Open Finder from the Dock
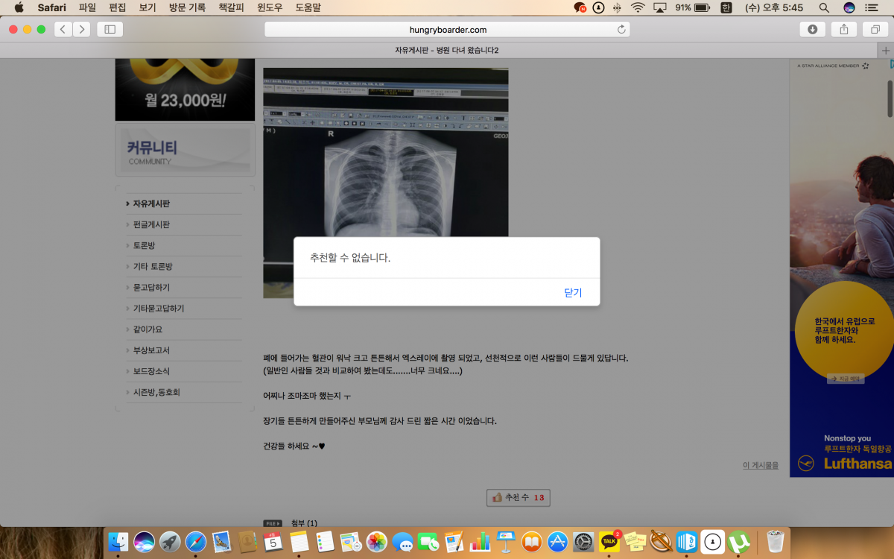 pyautogui.click(x=118, y=542)
